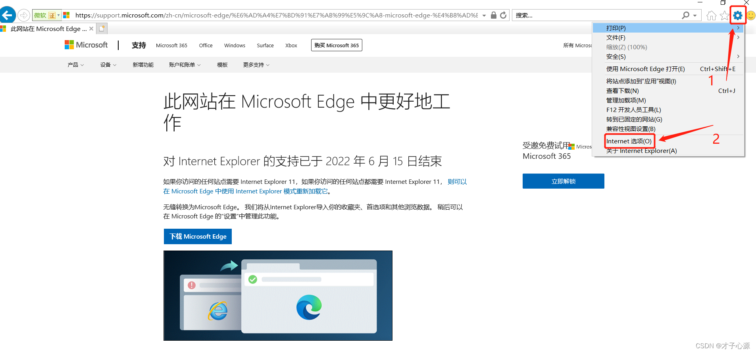The height and width of the screenshot is (353, 756).
Task: Click 购买 Microsoft 365 button
Action: pyautogui.click(x=337, y=45)
